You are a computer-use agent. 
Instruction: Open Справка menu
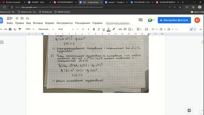[97, 23]
